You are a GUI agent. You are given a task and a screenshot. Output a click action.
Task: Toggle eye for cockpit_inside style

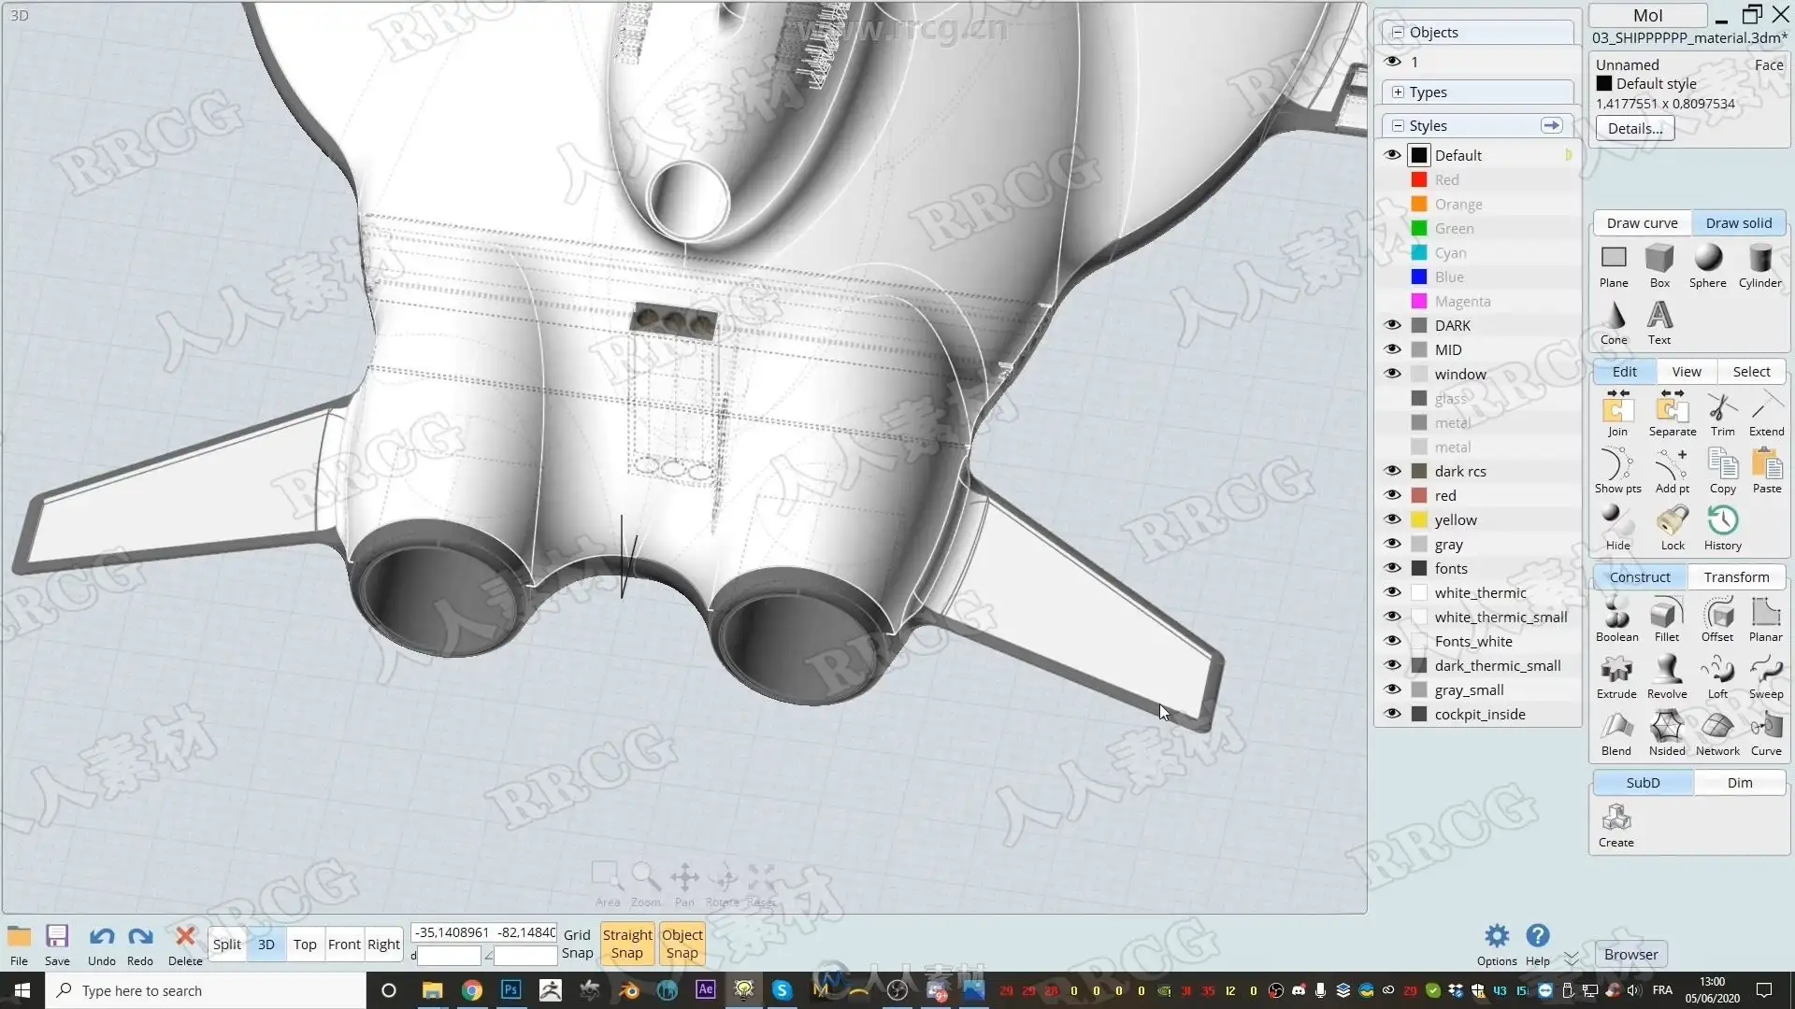click(x=1393, y=714)
